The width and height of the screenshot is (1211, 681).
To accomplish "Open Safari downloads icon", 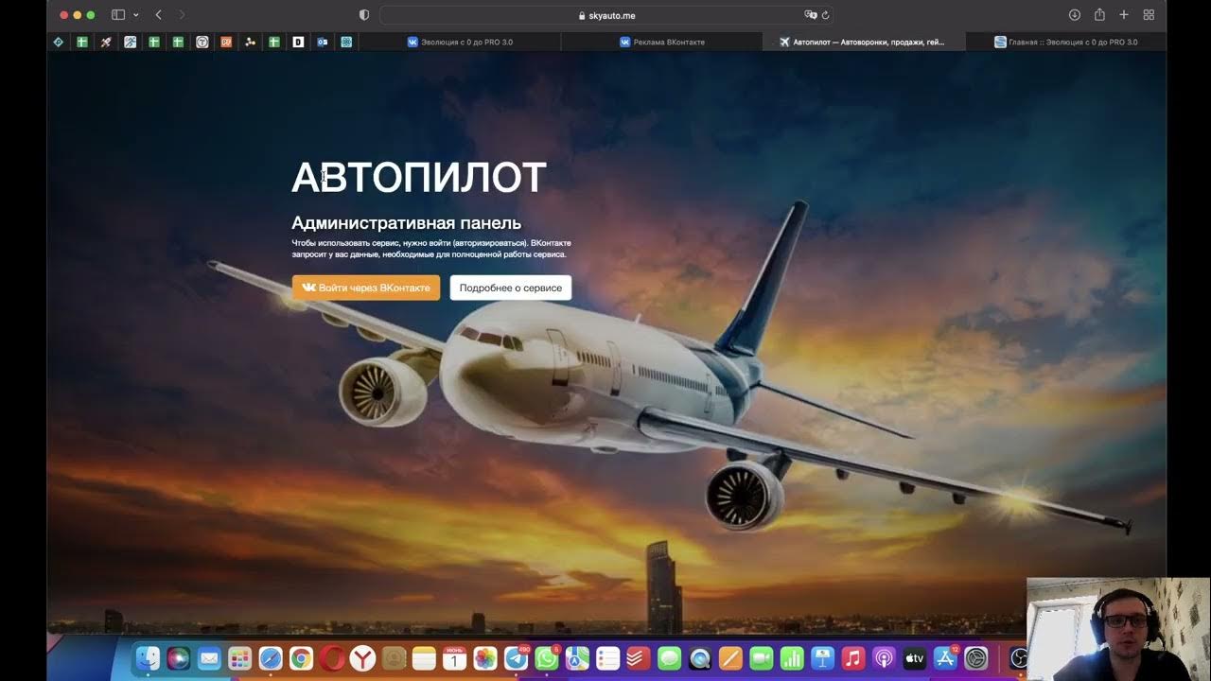I will 1075,15.
